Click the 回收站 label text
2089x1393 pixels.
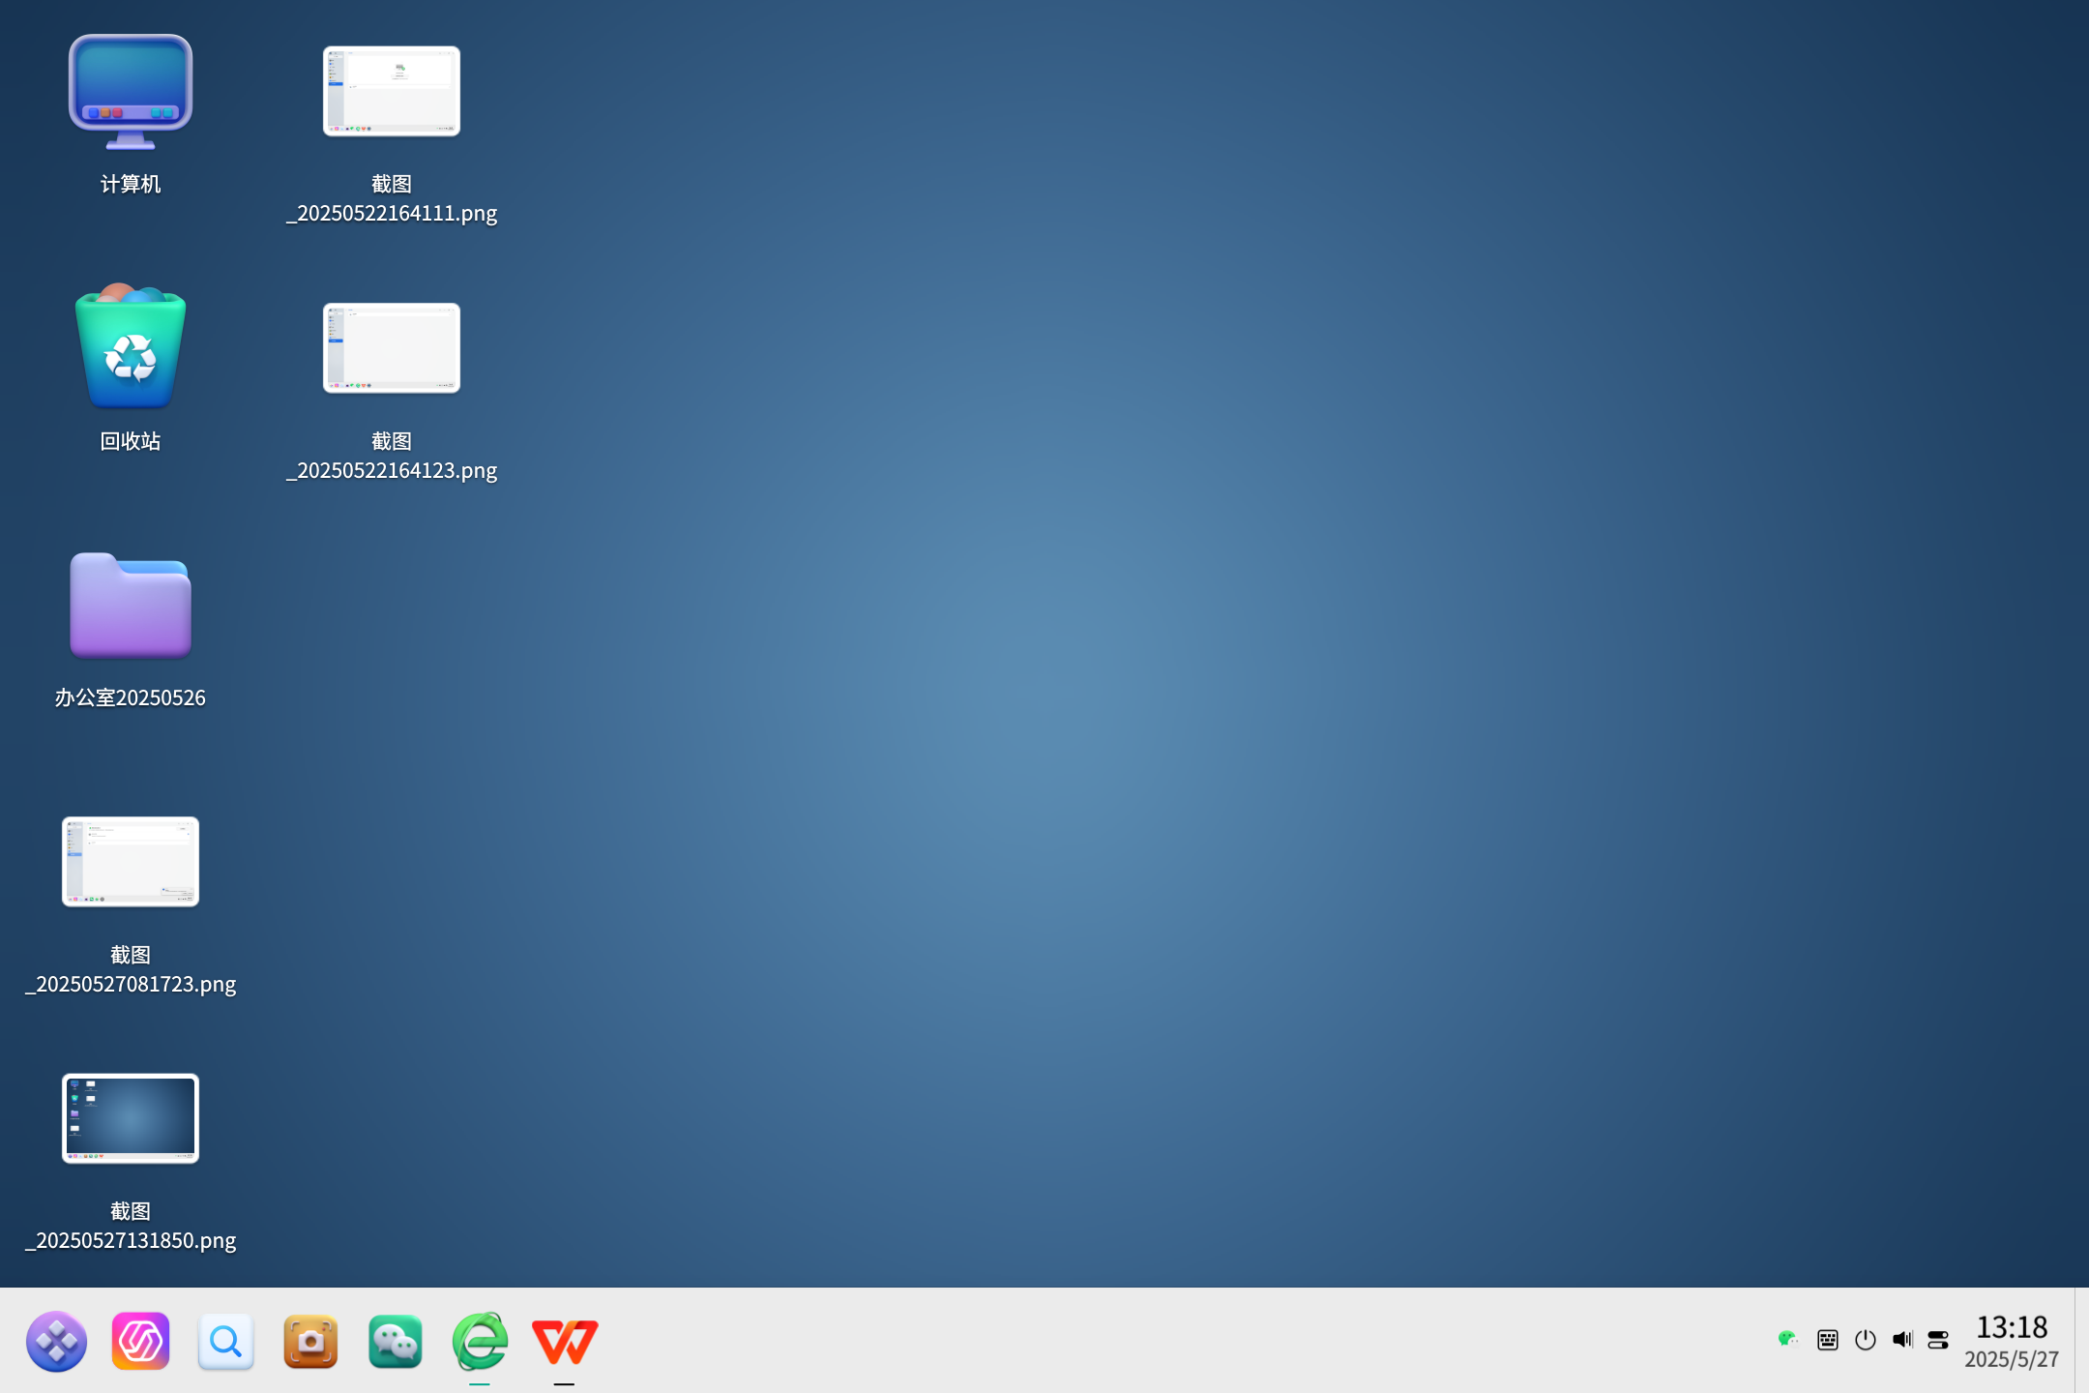[x=131, y=441]
